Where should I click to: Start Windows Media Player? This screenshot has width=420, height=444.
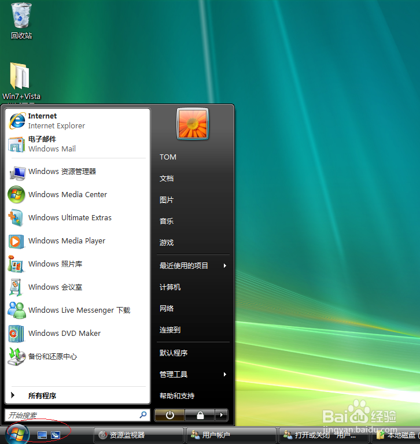pos(77,241)
